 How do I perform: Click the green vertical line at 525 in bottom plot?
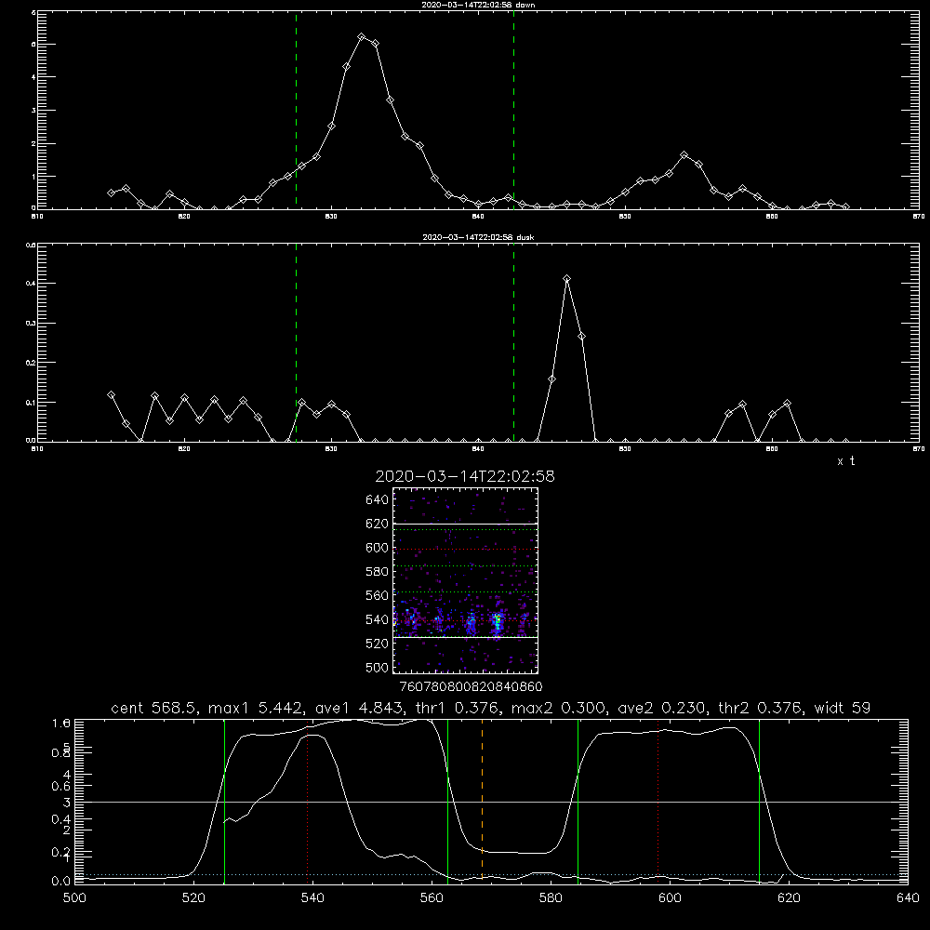tap(224, 801)
